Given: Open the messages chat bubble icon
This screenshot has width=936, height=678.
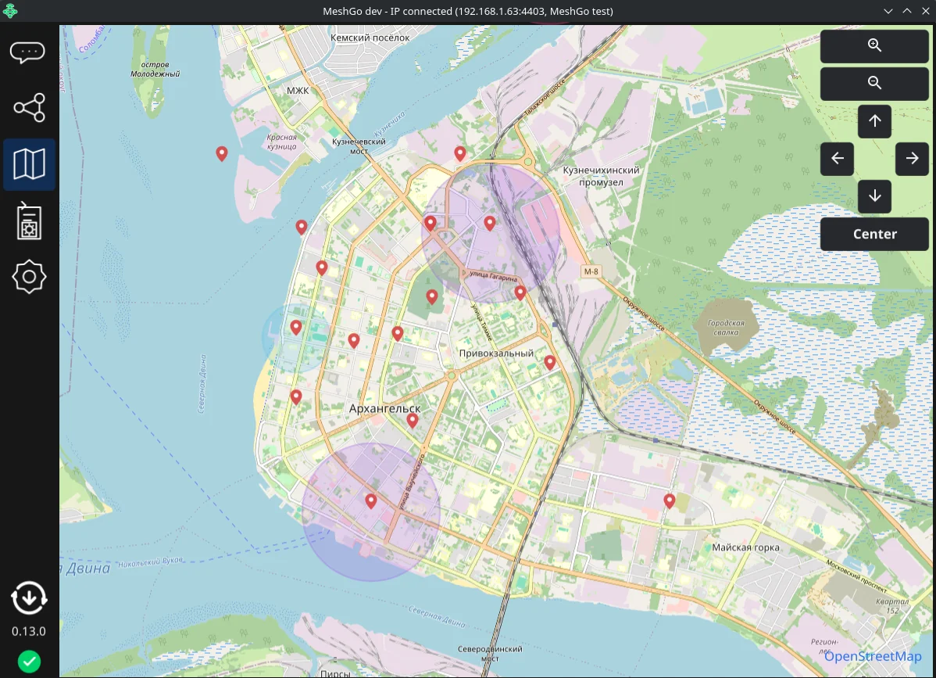Looking at the screenshot, I should point(28,52).
